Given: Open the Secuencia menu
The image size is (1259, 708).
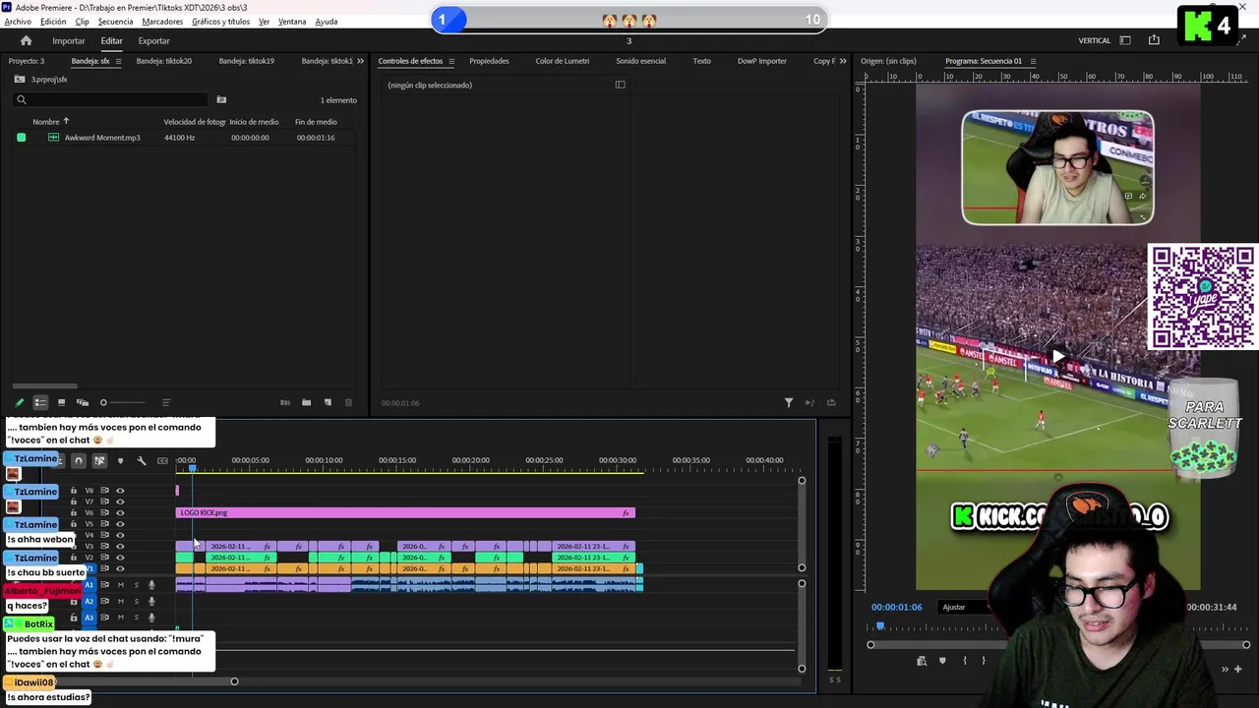Looking at the screenshot, I should coord(115,22).
